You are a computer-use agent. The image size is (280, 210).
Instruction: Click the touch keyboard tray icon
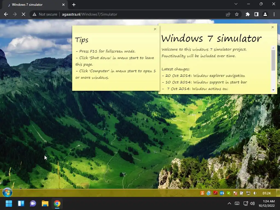[237, 203]
